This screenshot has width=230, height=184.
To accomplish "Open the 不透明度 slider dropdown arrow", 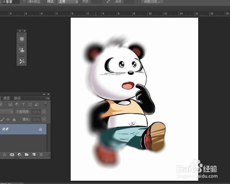I will (44, 112).
